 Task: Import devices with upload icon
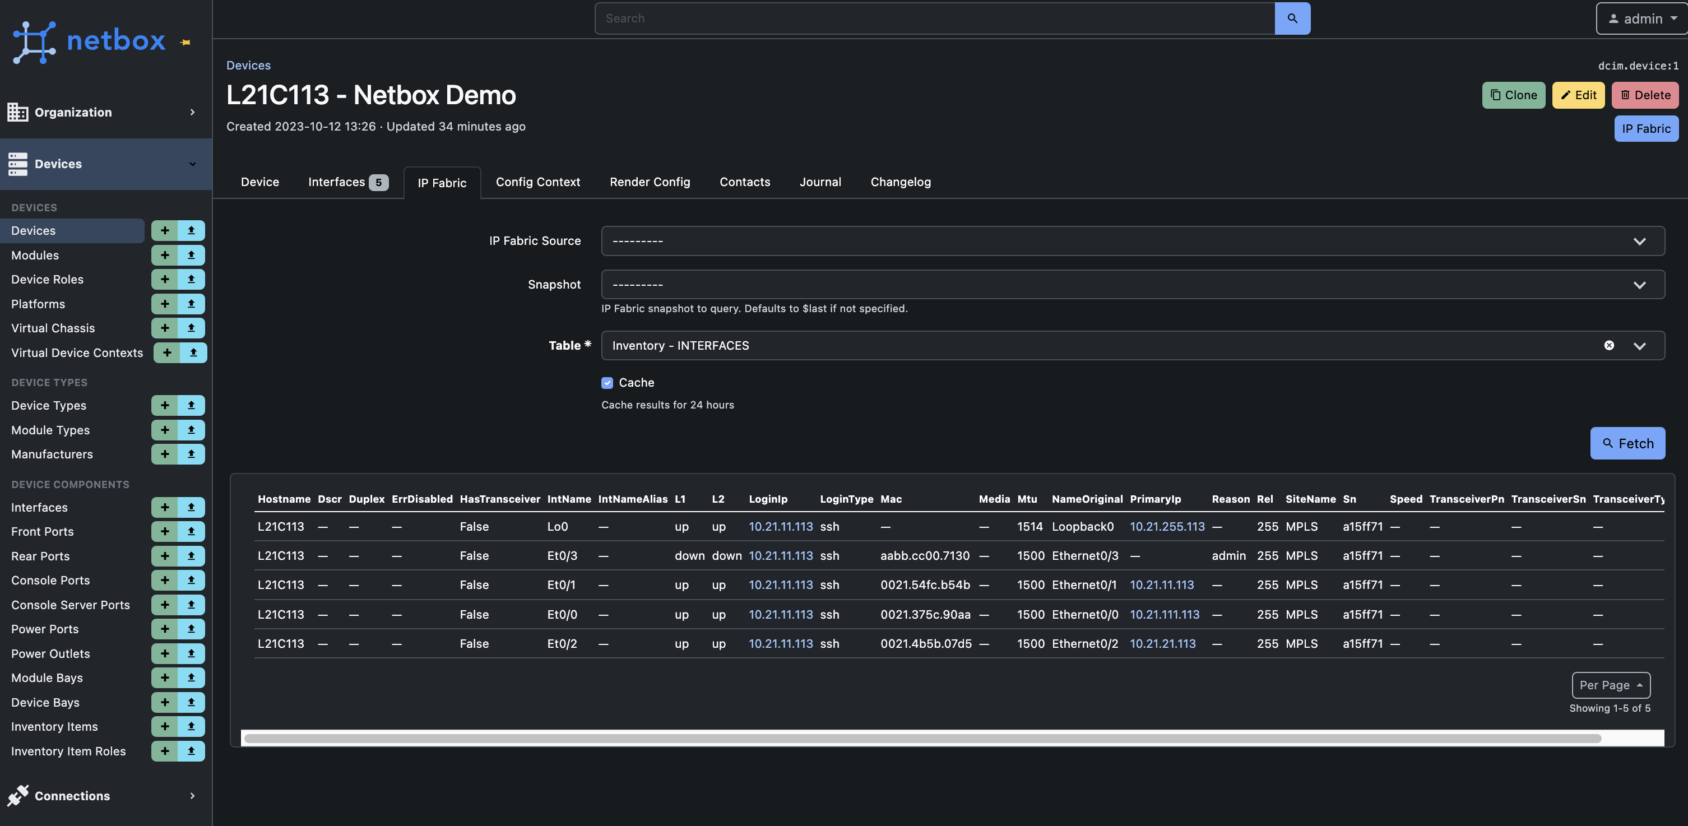(191, 230)
